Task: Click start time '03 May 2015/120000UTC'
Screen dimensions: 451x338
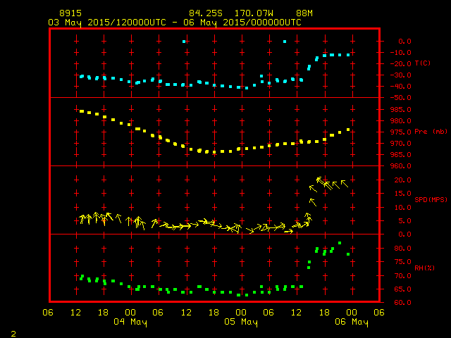Action: 107,23
